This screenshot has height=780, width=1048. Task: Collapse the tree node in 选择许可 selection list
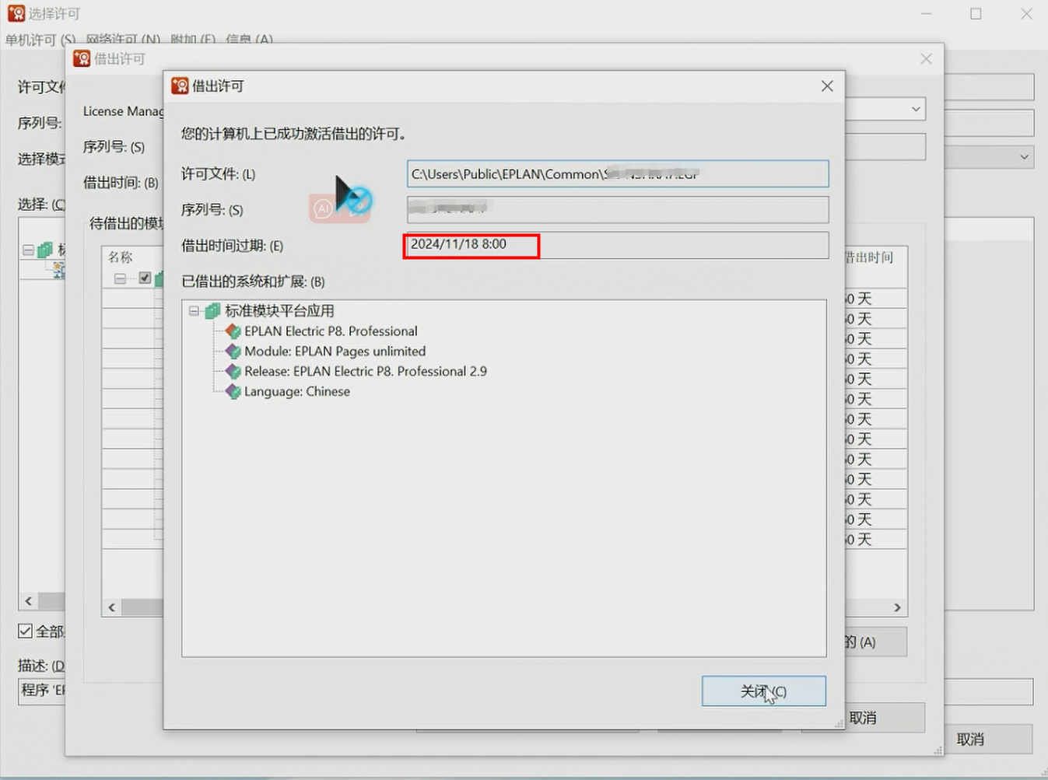28,250
